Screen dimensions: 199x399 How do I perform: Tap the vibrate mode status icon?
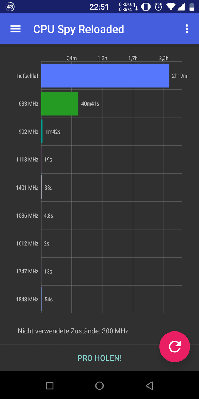[146, 7]
